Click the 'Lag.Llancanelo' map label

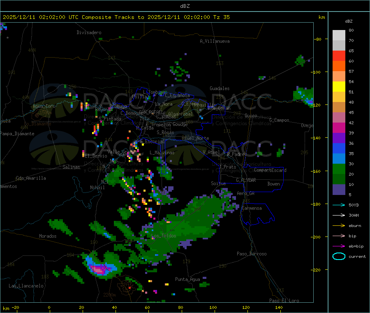click(x=26, y=286)
